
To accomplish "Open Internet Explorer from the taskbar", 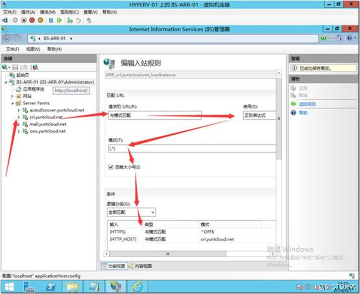I will (x=137, y=287).
